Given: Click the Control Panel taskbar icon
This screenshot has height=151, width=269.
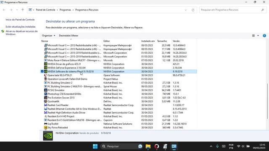Looking at the screenshot, I should (x=174, y=146).
